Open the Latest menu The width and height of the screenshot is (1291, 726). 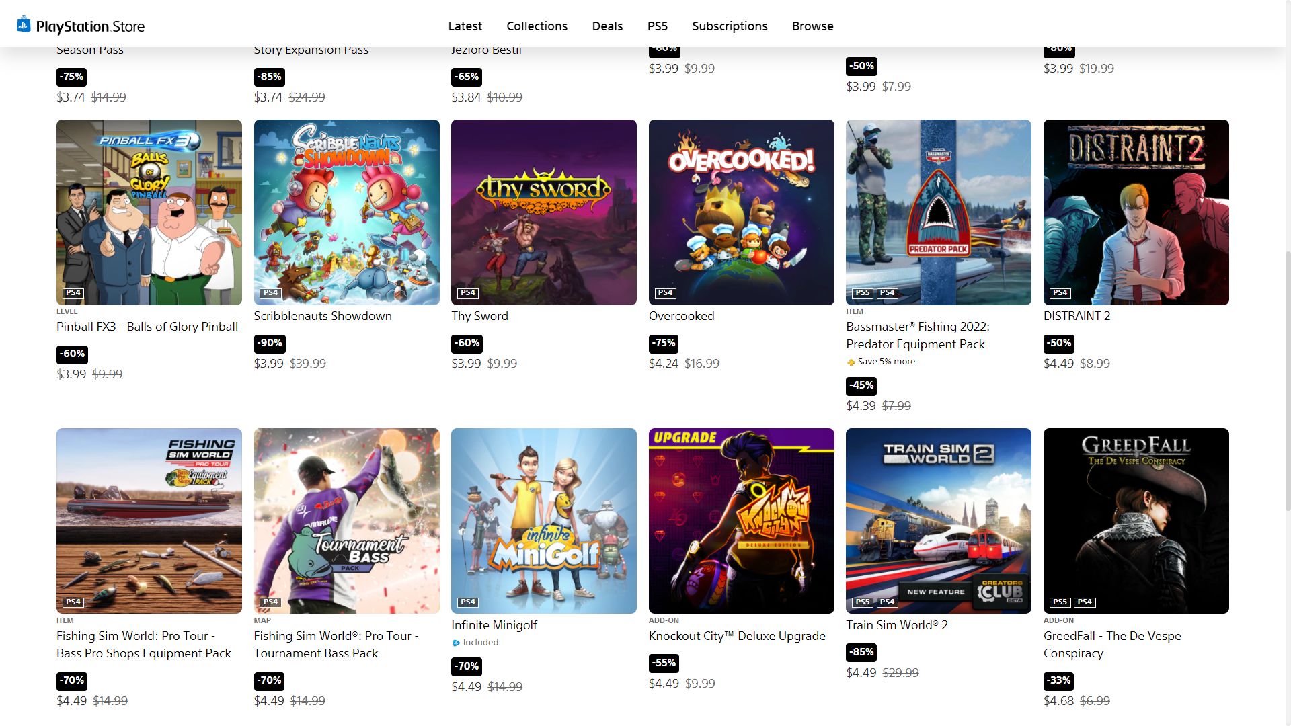(x=465, y=26)
